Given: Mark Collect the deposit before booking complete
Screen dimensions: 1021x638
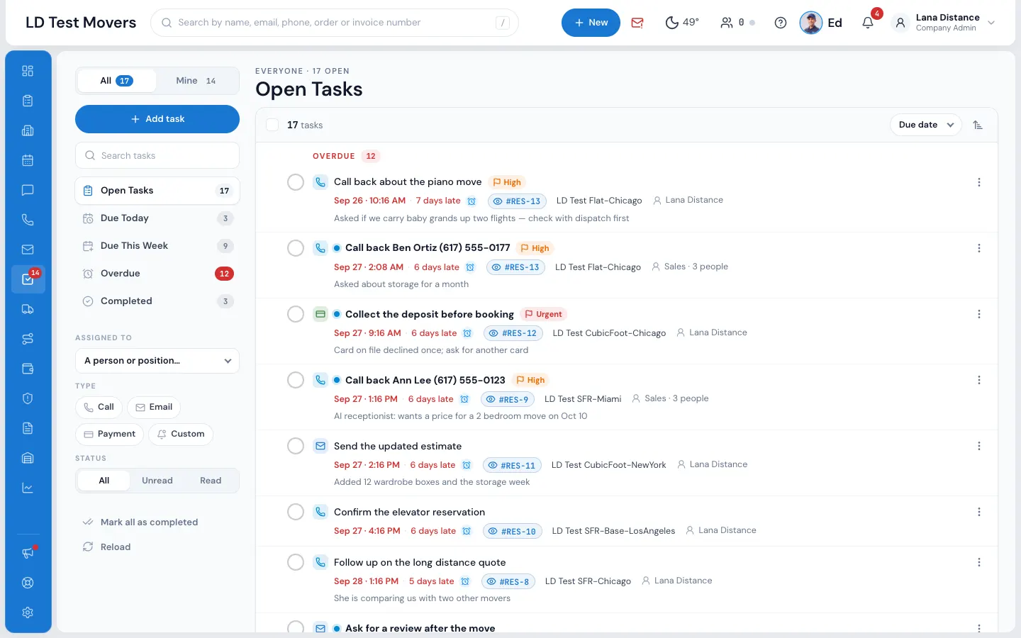Looking at the screenshot, I should pos(296,314).
